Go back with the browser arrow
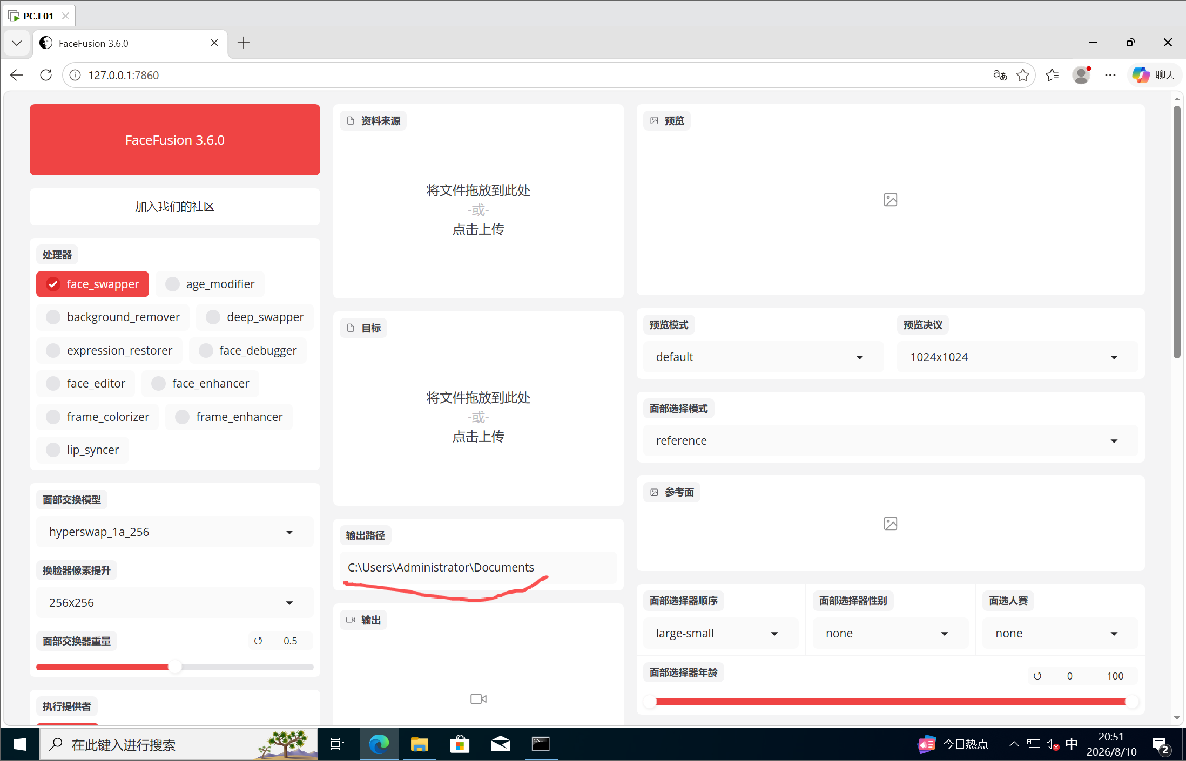Screen dimensions: 1186x761 pos(17,75)
